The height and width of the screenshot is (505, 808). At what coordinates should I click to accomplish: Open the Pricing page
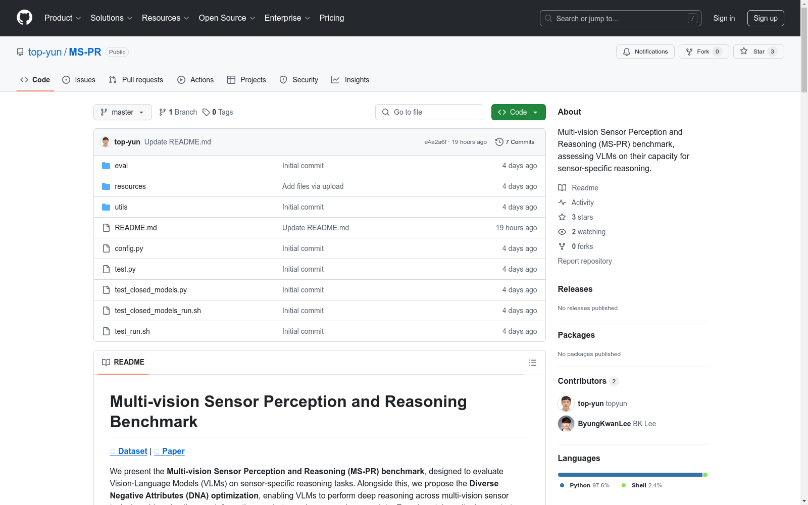(332, 18)
